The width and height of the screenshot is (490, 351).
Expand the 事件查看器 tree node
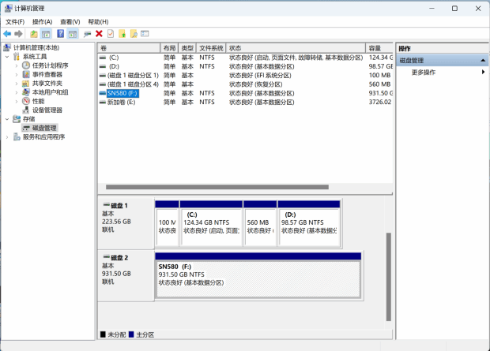[x=17, y=75]
